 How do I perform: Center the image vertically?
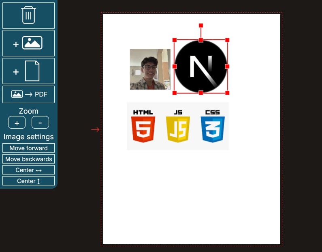click(28, 181)
